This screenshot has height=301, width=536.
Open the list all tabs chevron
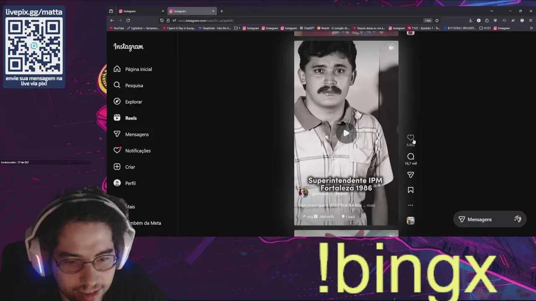(x=492, y=11)
